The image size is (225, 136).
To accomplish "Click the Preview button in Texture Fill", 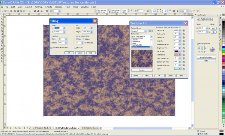I will [x=142, y=70].
